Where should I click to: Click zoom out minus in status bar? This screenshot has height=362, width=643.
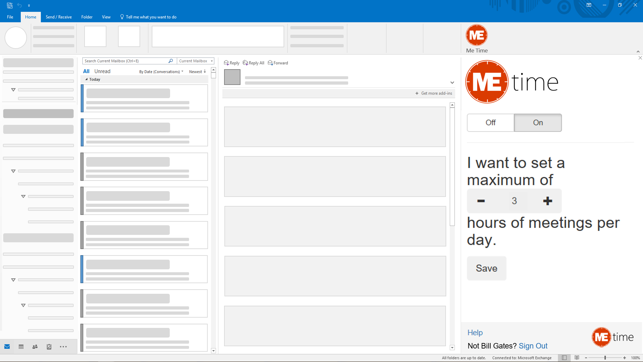(586, 358)
